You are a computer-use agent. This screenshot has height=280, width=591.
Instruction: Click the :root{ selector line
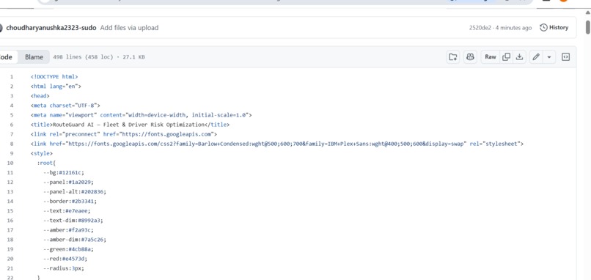point(46,163)
